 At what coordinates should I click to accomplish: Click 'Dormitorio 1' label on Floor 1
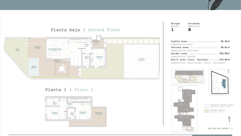pos(55,113)
